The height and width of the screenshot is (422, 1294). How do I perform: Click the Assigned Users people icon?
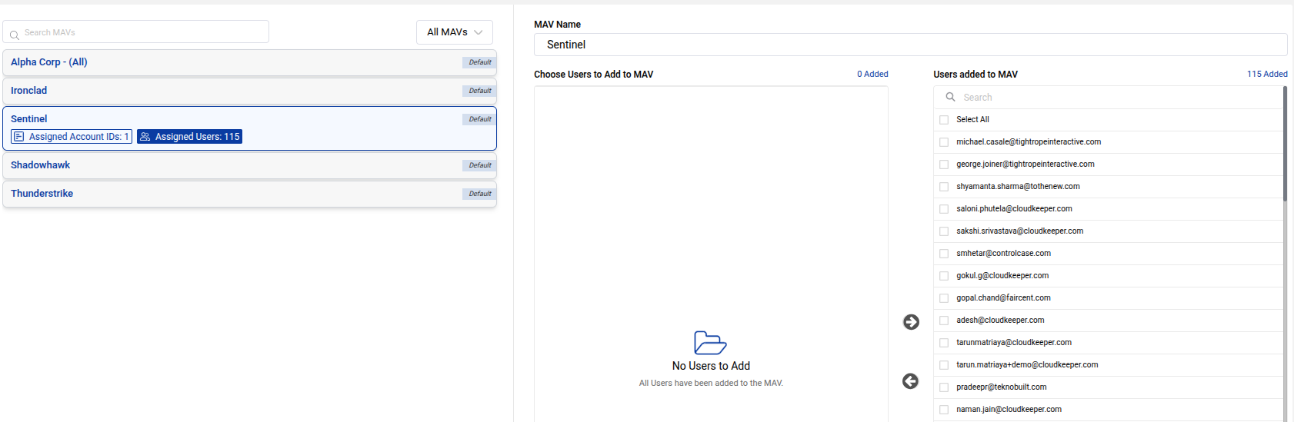coord(145,137)
